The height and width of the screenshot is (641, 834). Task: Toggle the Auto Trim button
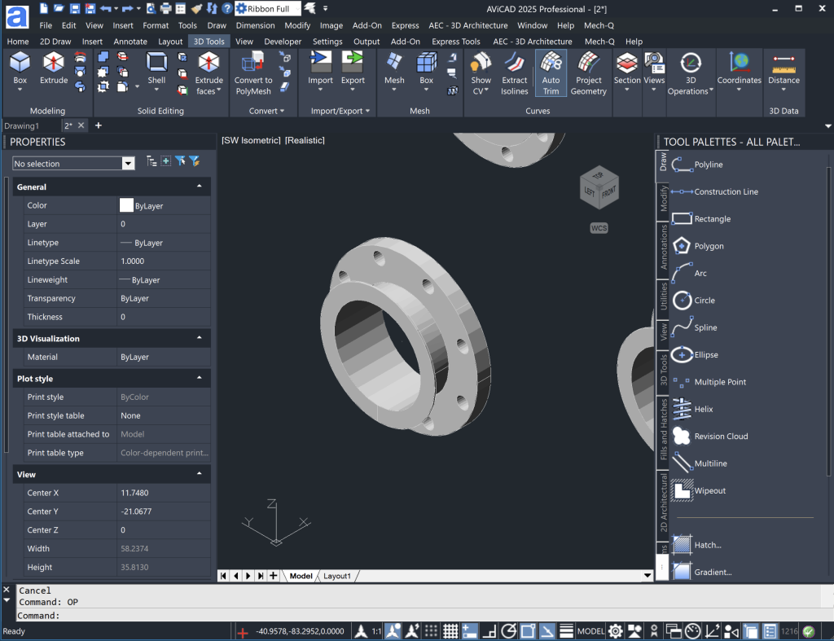[551, 73]
